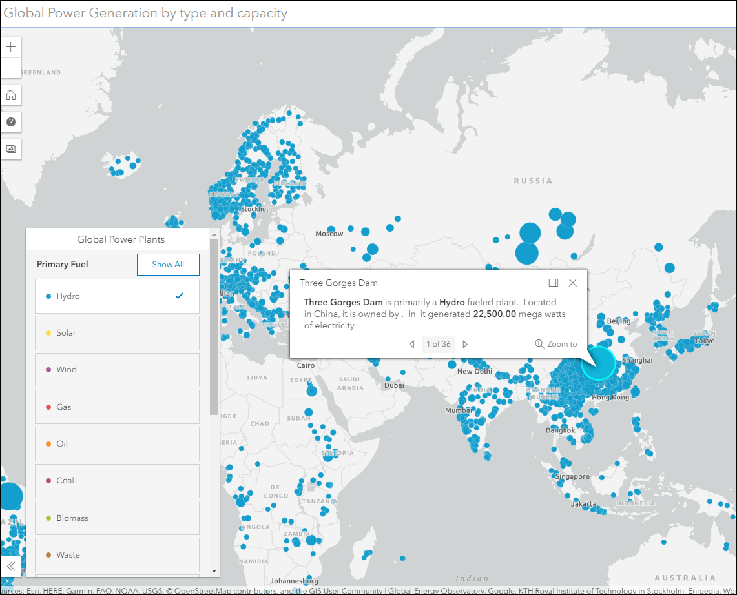
Task: Click the 'Johannesburg' map label
Action: click(294, 581)
